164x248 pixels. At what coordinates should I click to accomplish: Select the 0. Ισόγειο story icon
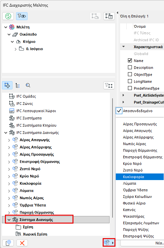[x=21, y=48]
